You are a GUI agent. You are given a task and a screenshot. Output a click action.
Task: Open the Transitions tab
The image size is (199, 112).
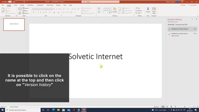[x=30, y=5]
